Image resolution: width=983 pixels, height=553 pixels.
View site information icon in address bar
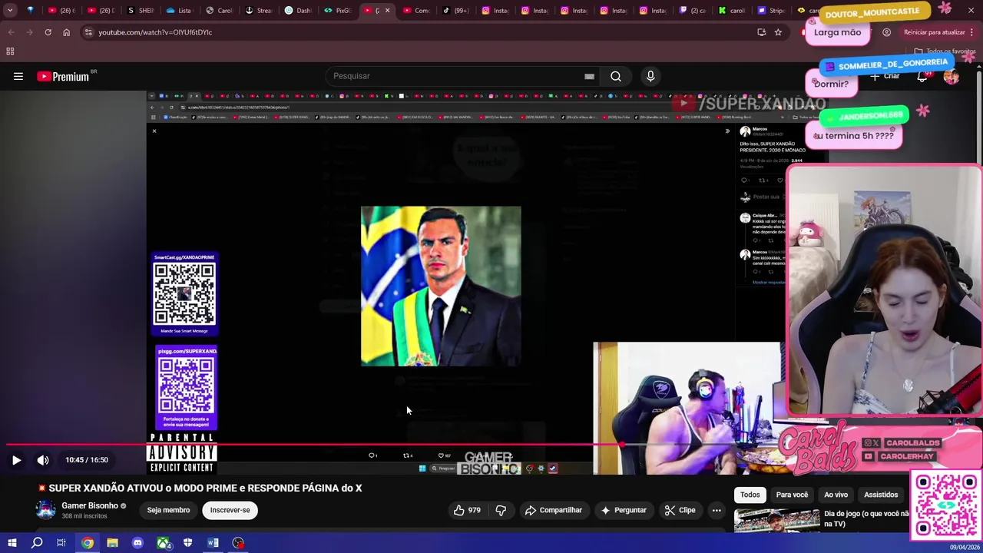pyautogui.click(x=88, y=32)
